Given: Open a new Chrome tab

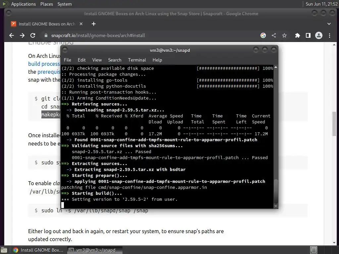Looking at the screenshot, I should coord(94,24).
